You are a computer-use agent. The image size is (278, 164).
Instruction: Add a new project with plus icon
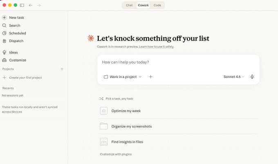coord(62,69)
